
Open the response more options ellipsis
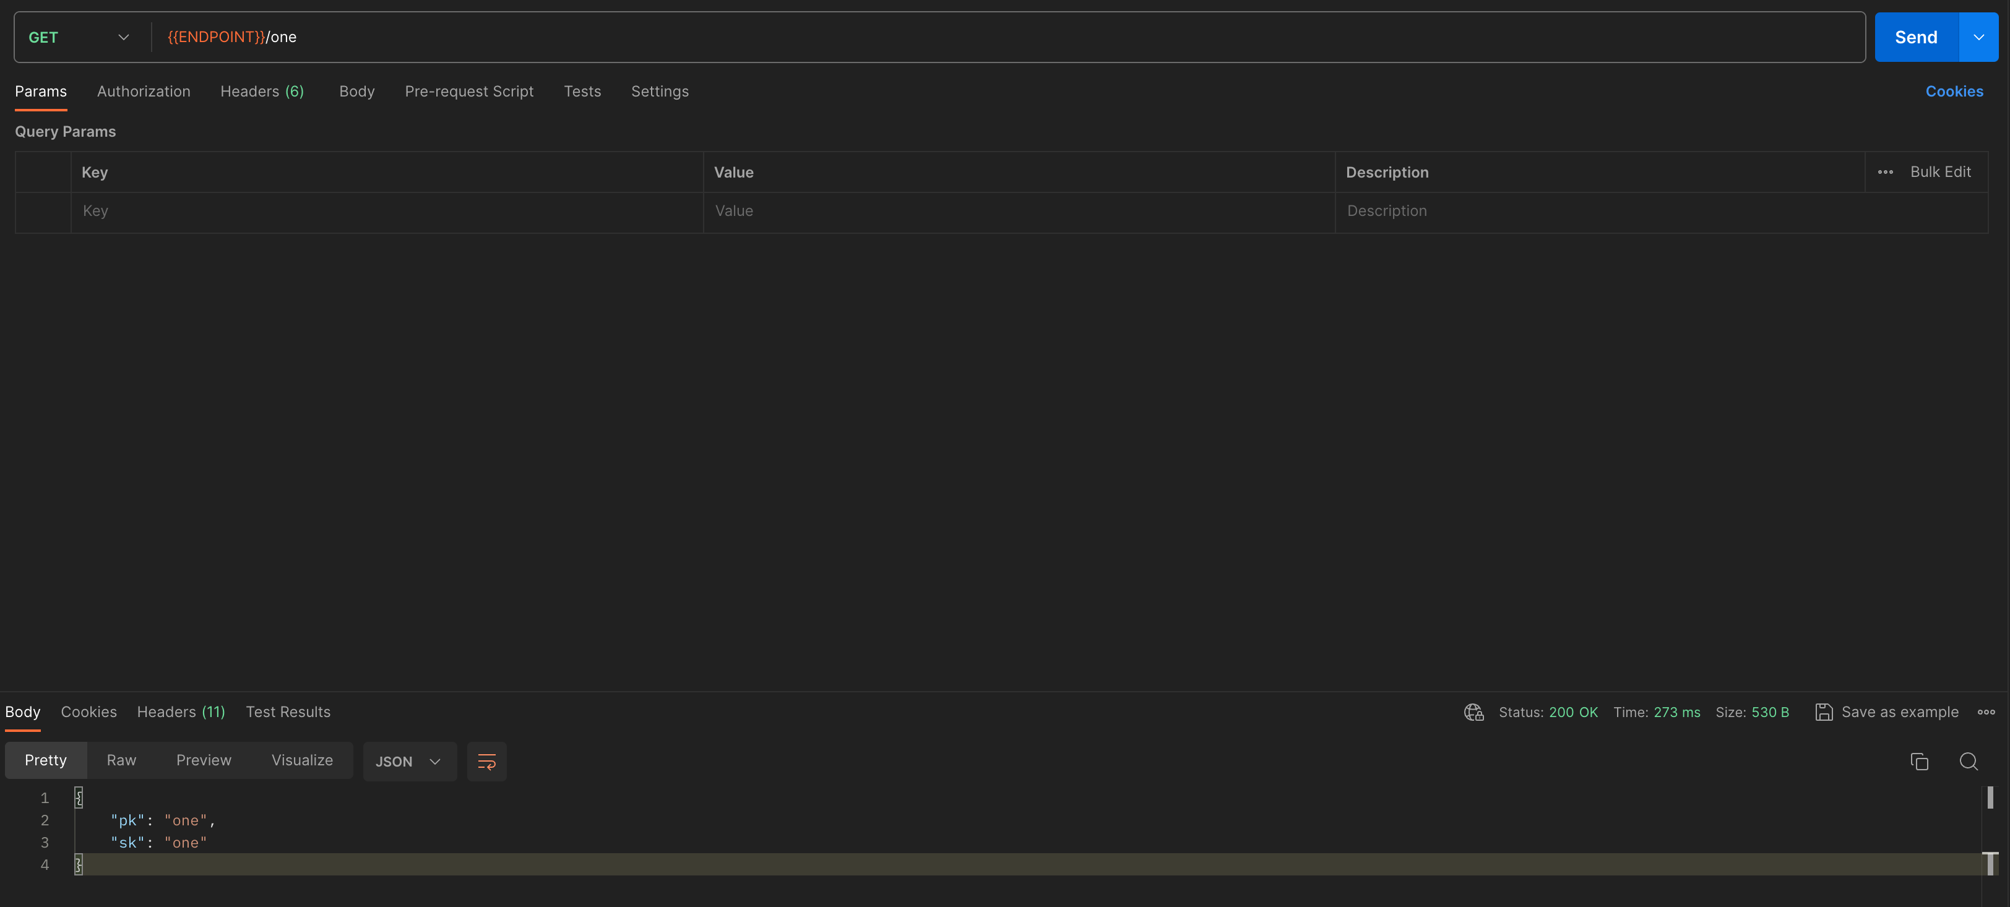[1986, 712]
